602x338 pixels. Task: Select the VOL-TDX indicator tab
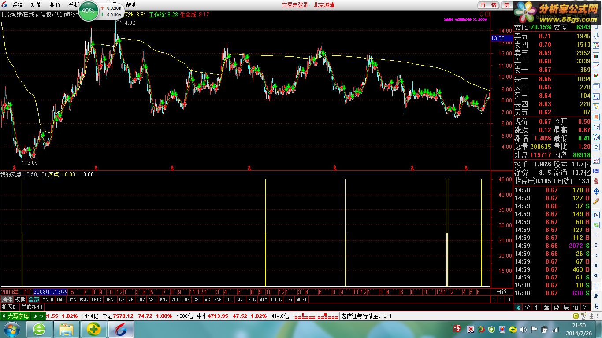click(x=180, y=299)
